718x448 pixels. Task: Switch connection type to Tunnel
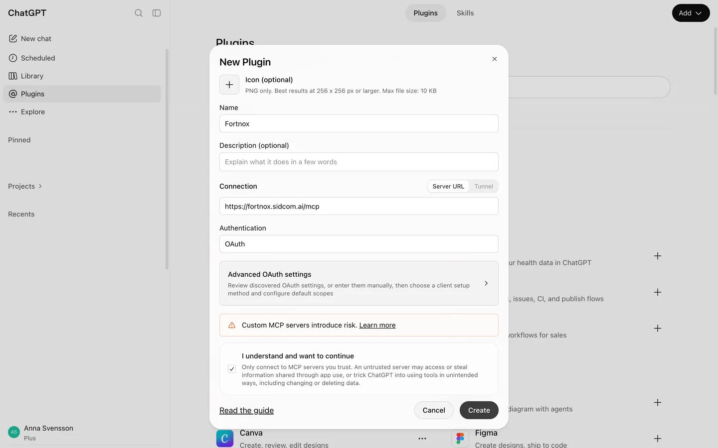point(484,186)
